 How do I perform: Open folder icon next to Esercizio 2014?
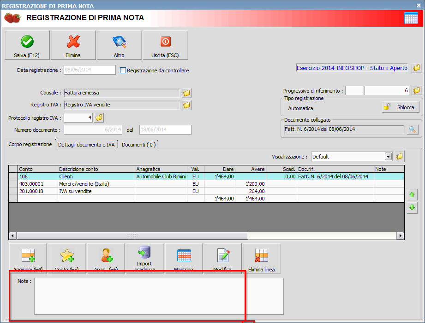point(416,68)
